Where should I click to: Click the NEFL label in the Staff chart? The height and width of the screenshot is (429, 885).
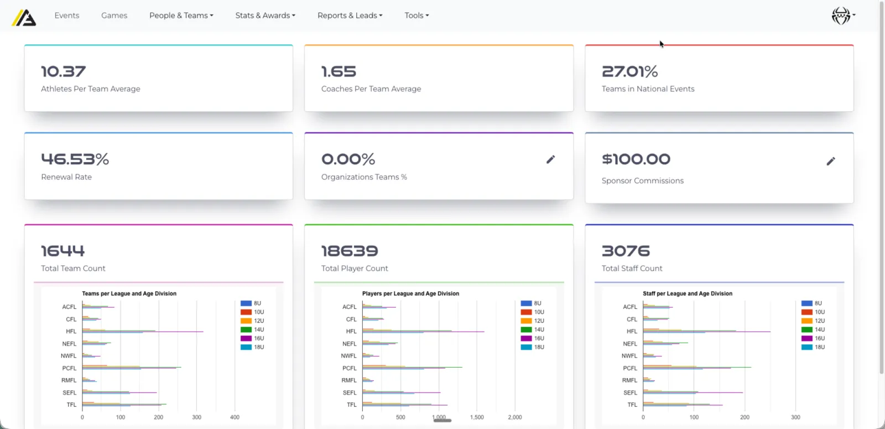coord(631,344)
